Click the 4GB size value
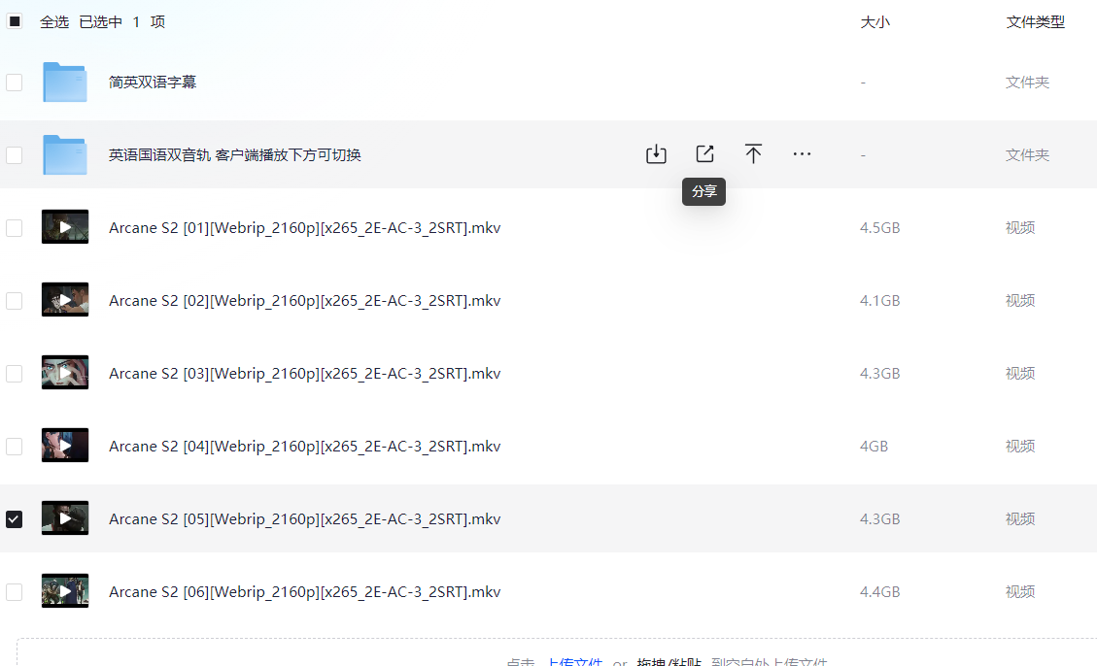1097x666 pixels. pos(874,446)
